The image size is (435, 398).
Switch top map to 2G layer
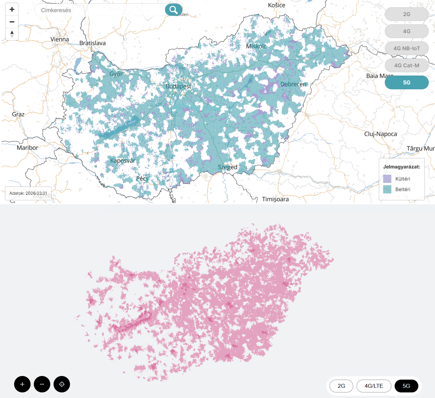(406, 14)
